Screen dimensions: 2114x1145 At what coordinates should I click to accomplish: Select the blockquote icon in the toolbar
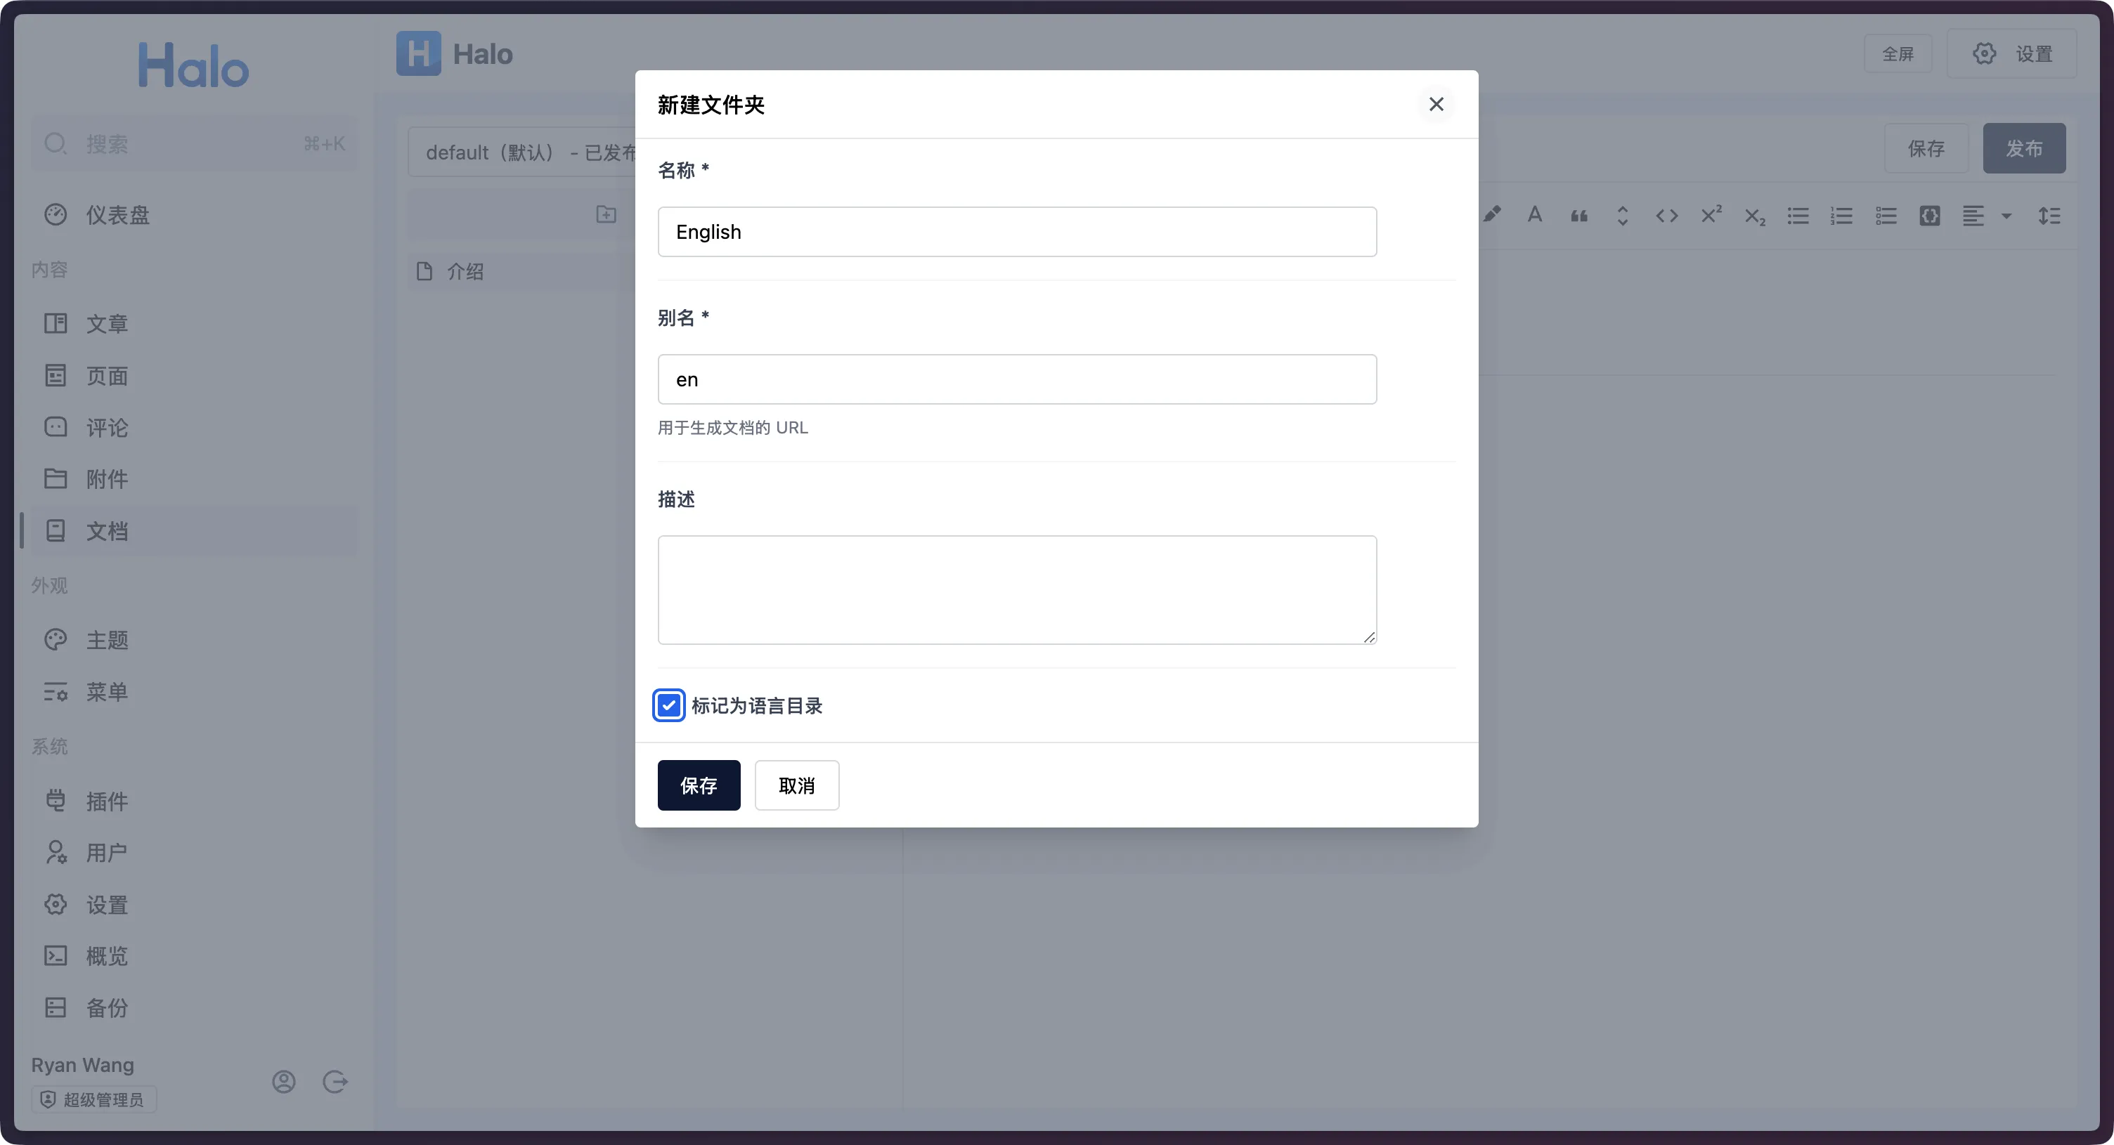1579,216
